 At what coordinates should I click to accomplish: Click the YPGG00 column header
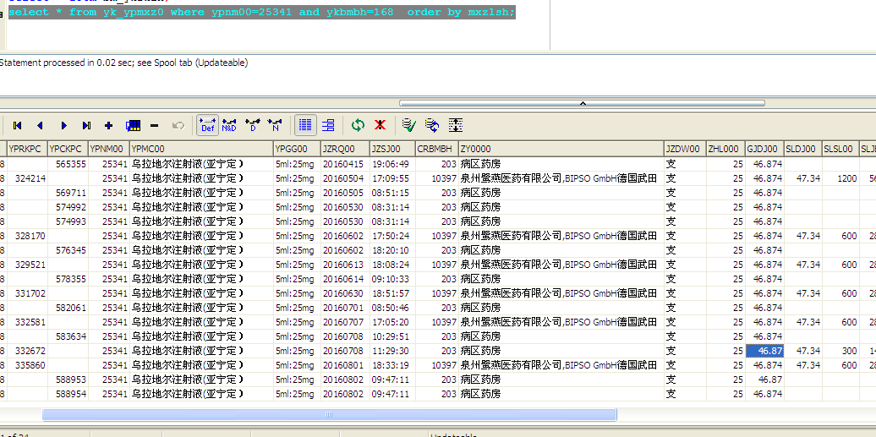[298, 150]
